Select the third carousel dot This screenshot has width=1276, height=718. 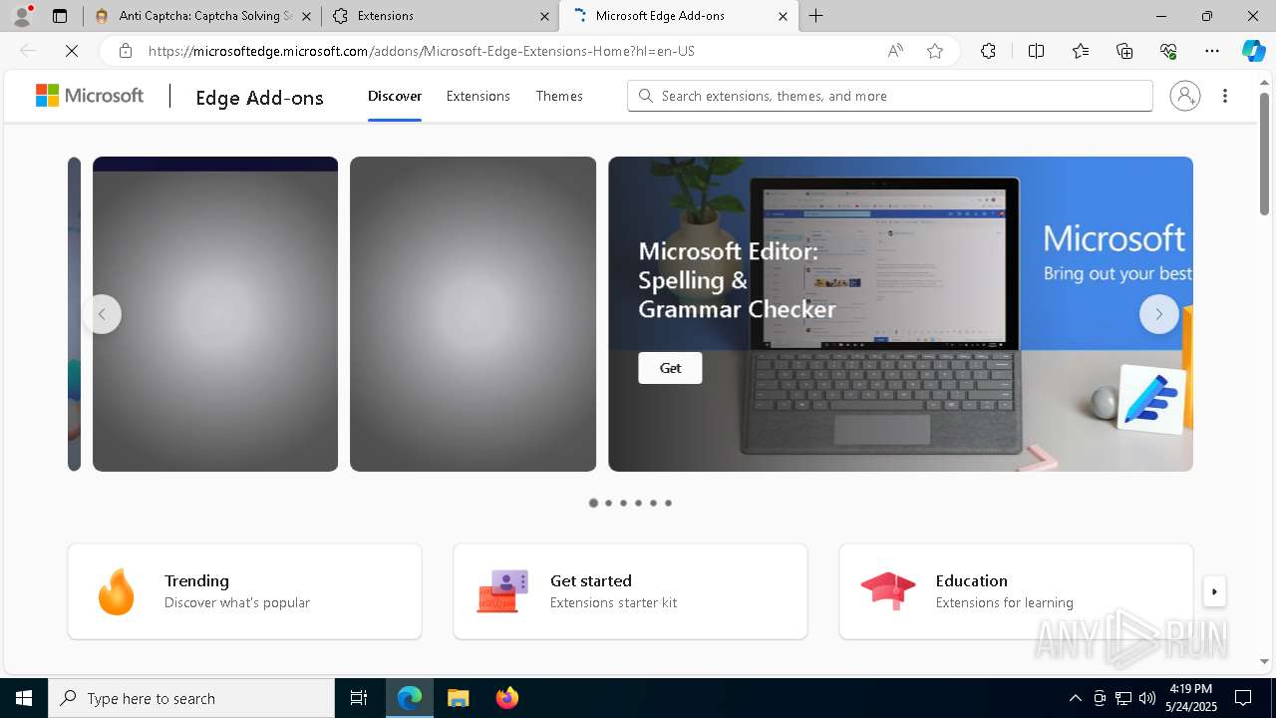623,504
